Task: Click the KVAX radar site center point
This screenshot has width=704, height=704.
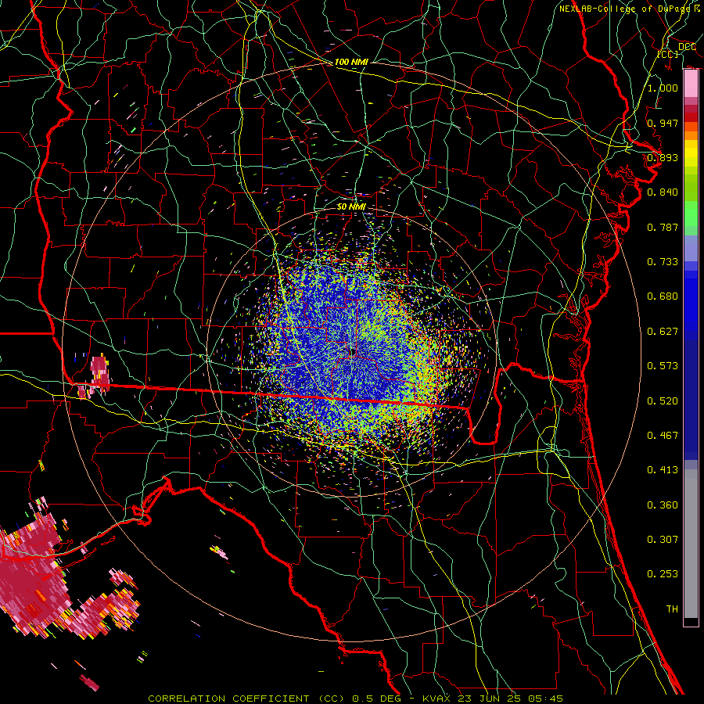Action: point(353,351)
